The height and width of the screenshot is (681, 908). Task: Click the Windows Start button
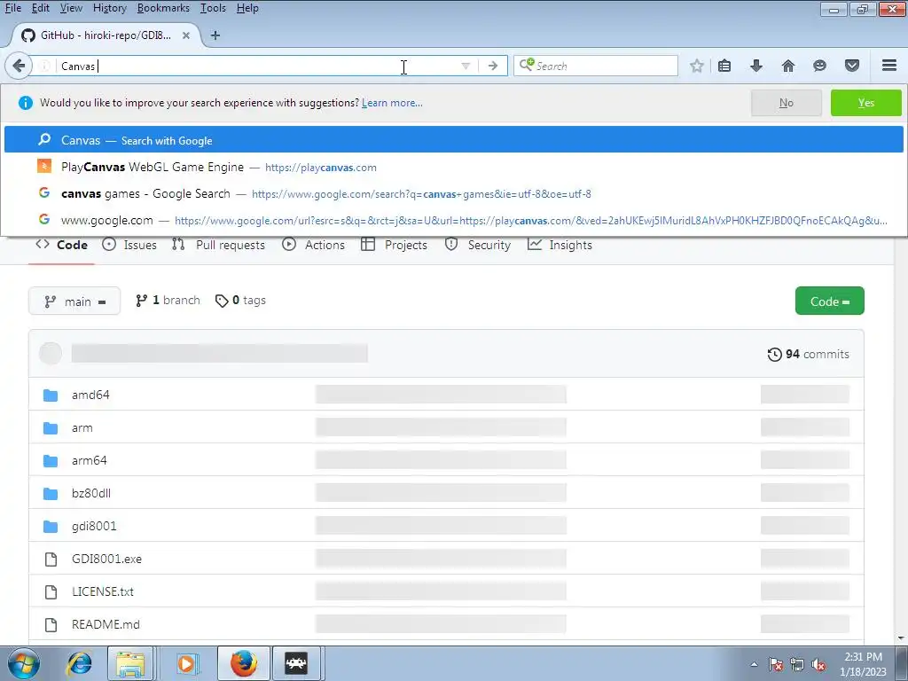(23, 663)
